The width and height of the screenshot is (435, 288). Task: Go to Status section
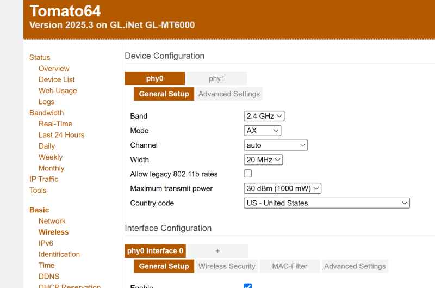(40, 58)
